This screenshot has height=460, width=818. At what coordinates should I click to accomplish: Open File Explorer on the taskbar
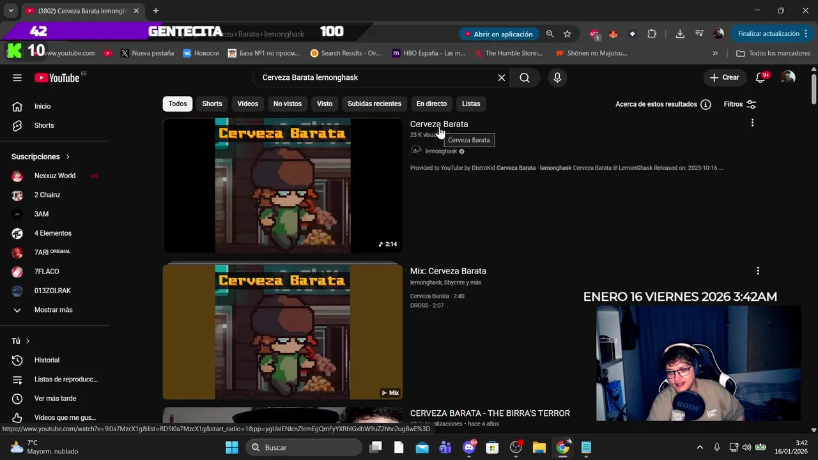click(x=539, y=447)
